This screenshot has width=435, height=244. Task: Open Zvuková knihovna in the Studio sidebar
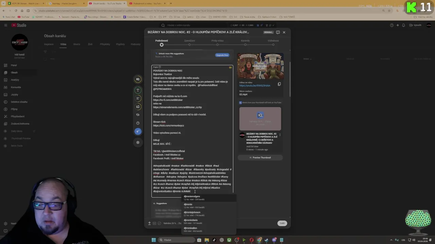click(x=20, y=124)
